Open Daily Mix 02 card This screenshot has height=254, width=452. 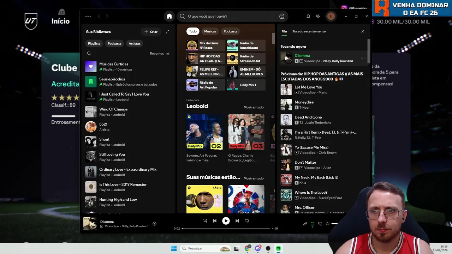[204, 138]
